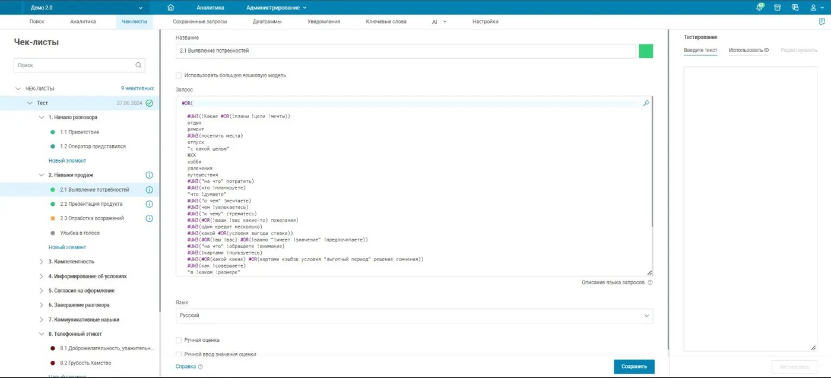Open the Справка link
This screenshot has width=831, height=378.
coord(186,367)
